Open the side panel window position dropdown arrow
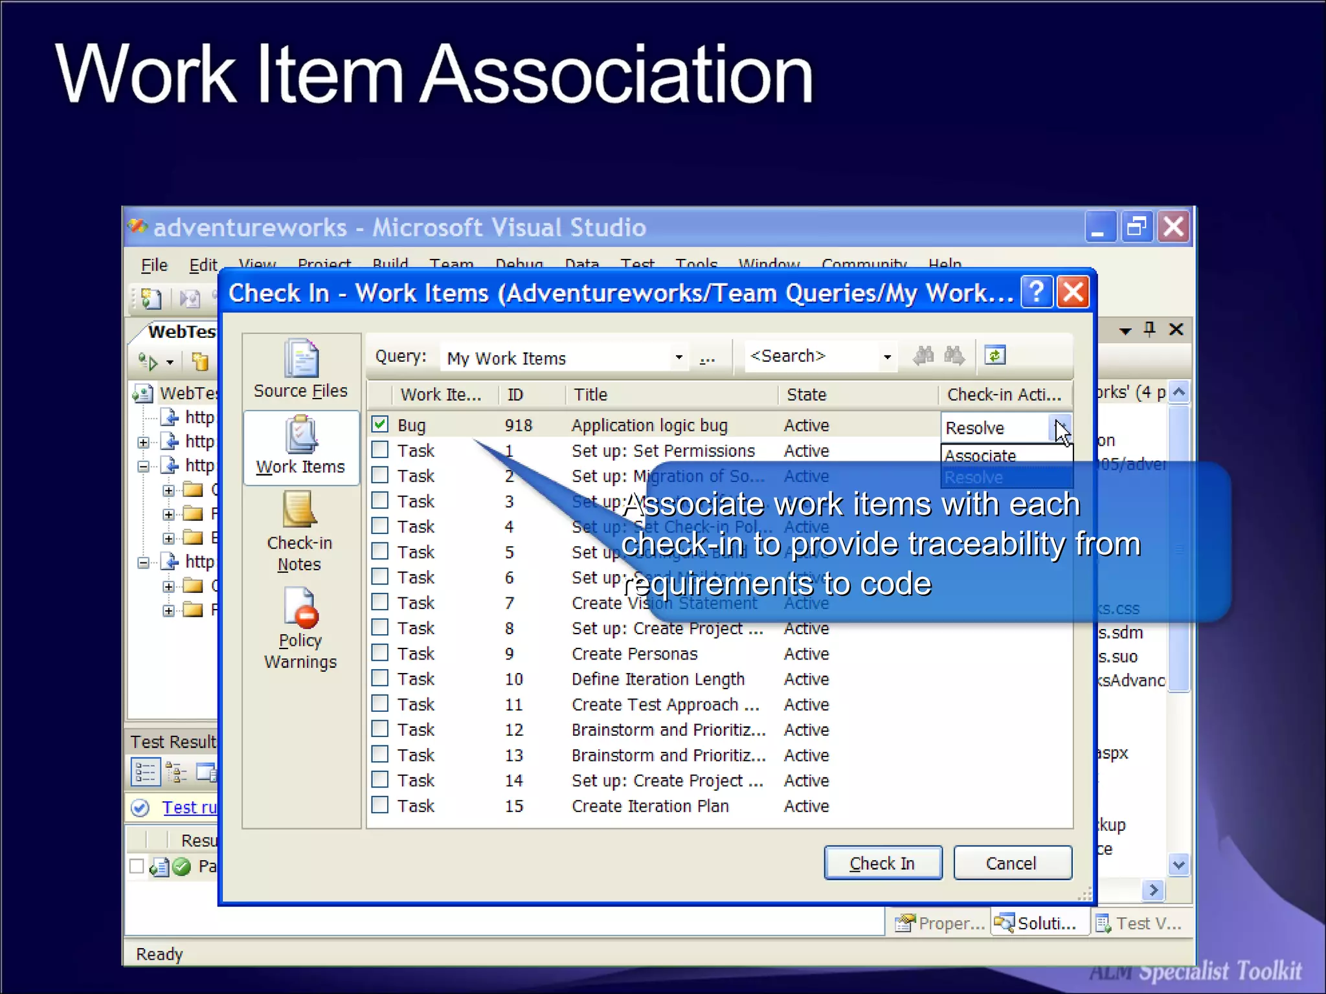Image resolution: width=1326 pixels, height=994 pixels. [1125, 331]
